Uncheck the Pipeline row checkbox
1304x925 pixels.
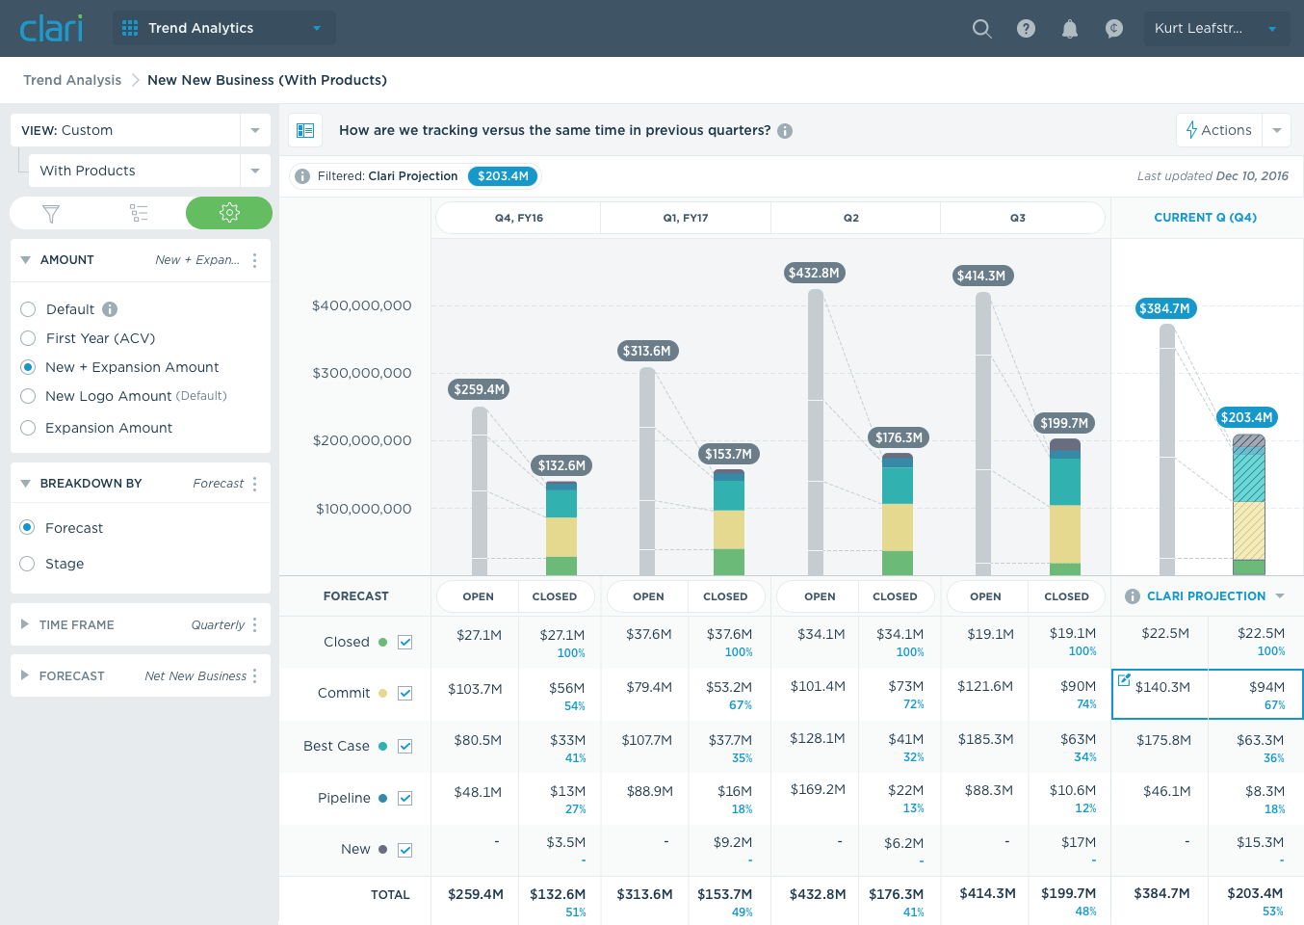[x=405, y=799]
